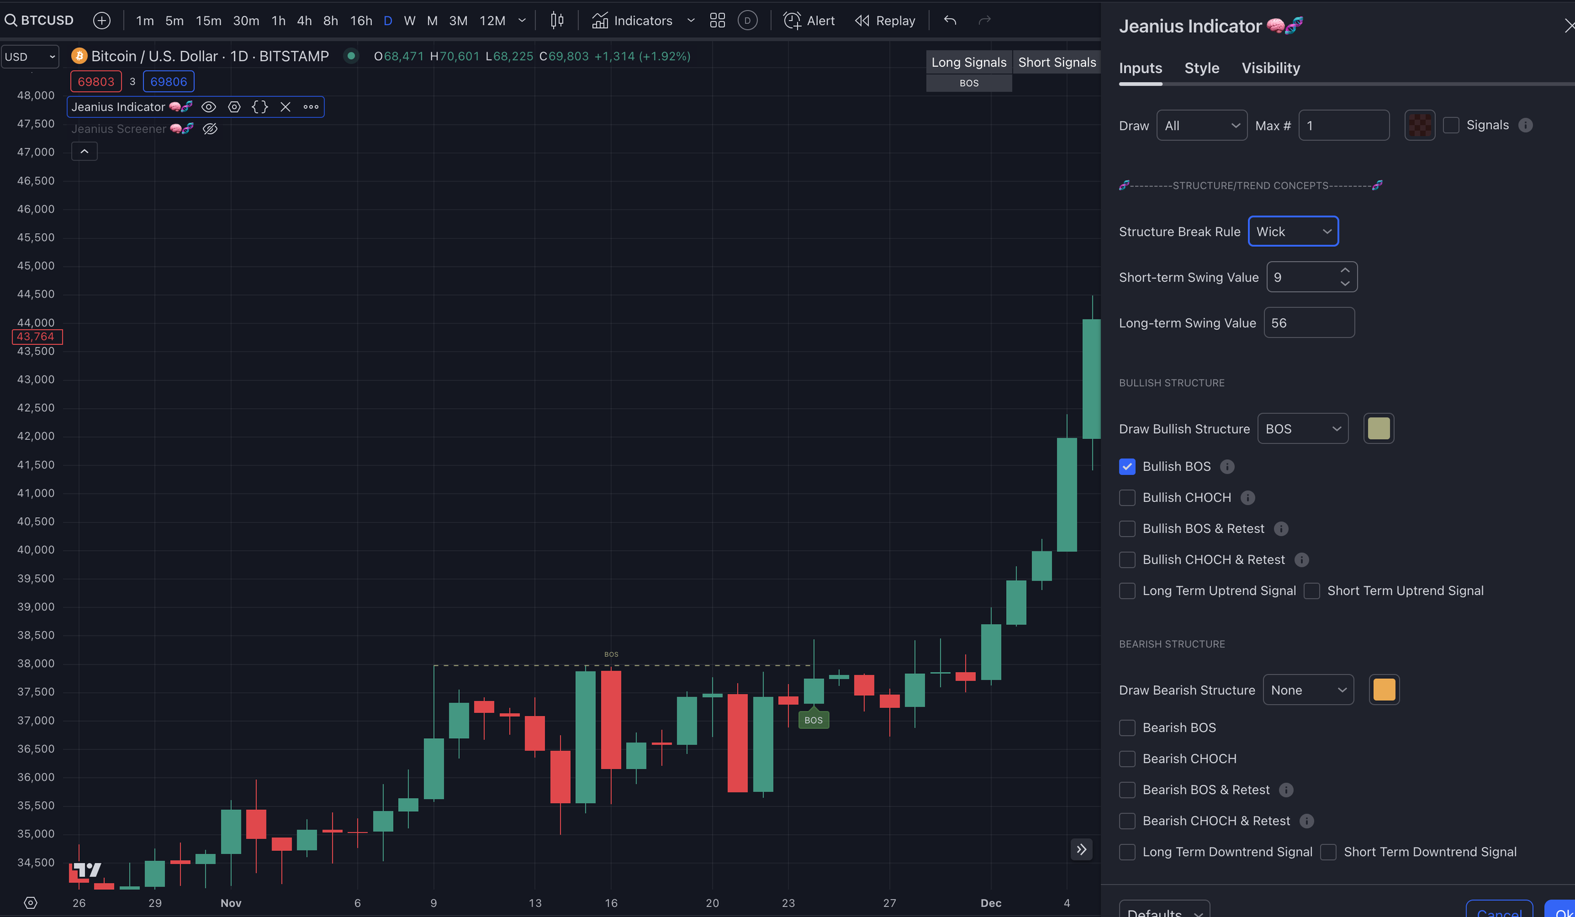
Task: Show the hidden Jeanius Screener
Action: pos(210,129)
